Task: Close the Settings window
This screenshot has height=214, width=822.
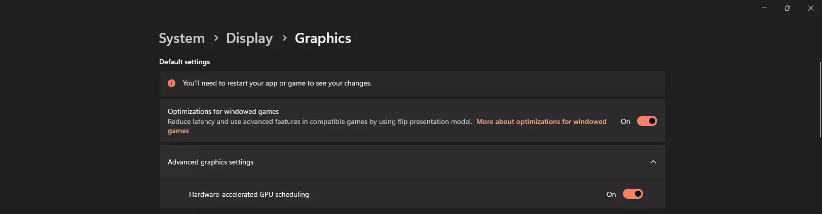Action: (x=810, y=8)
